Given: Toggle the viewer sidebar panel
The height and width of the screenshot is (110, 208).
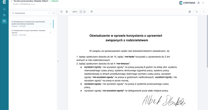Looking at the screenshot, I should (x=62, y=12).
